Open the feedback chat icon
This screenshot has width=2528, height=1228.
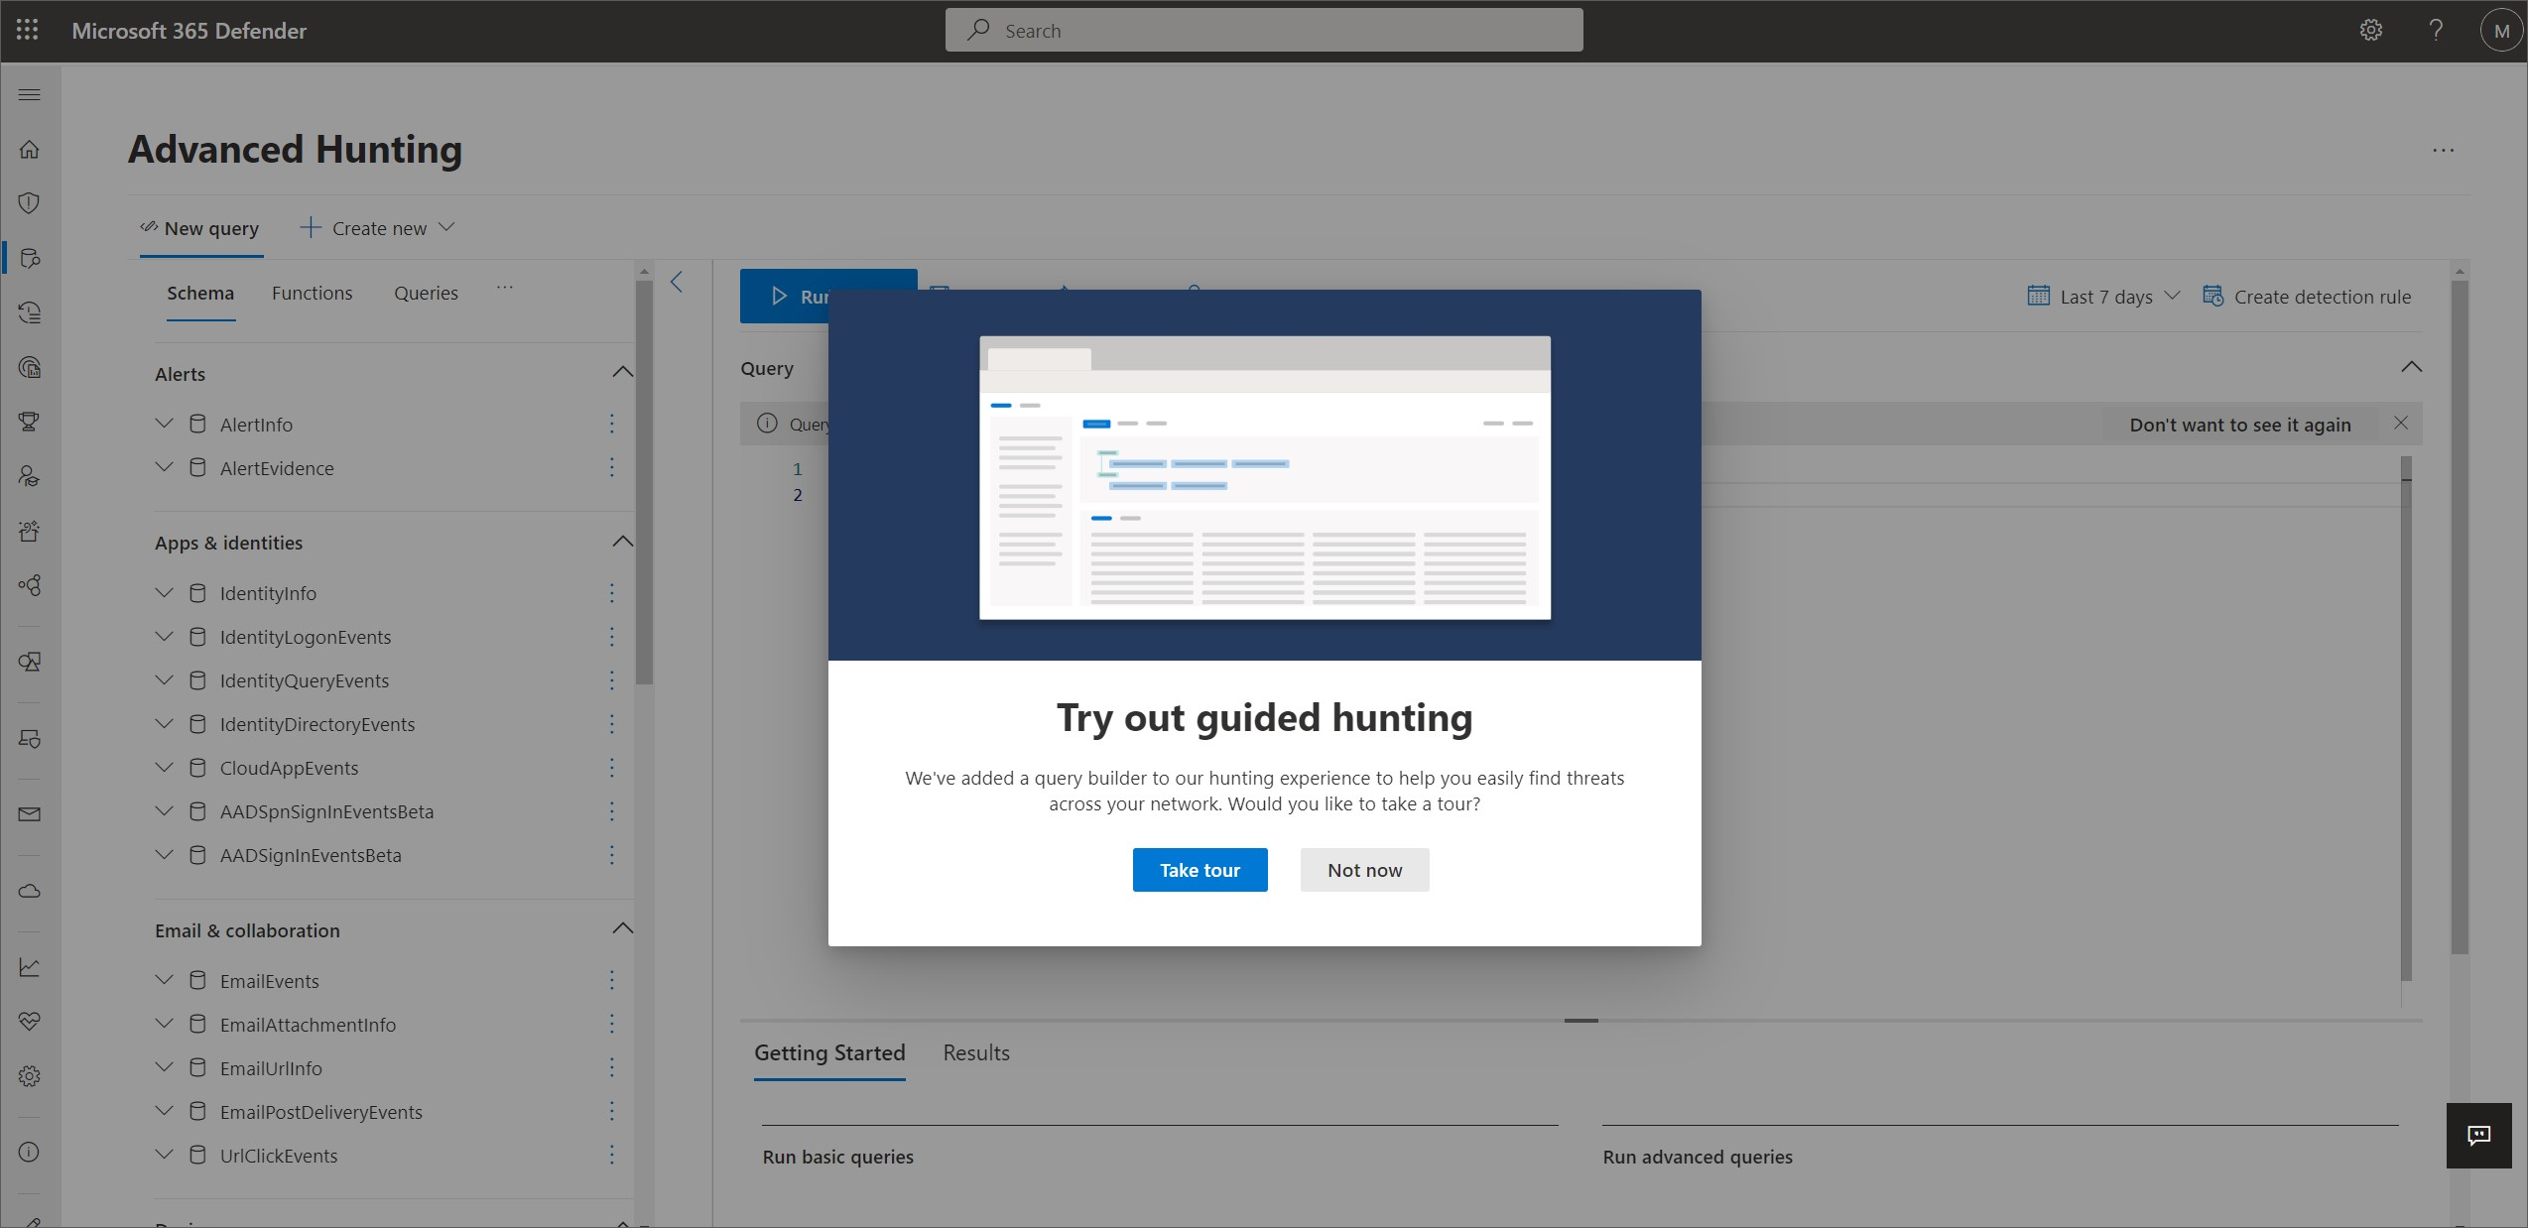pyautogui.click(x=2478, y=1135)
